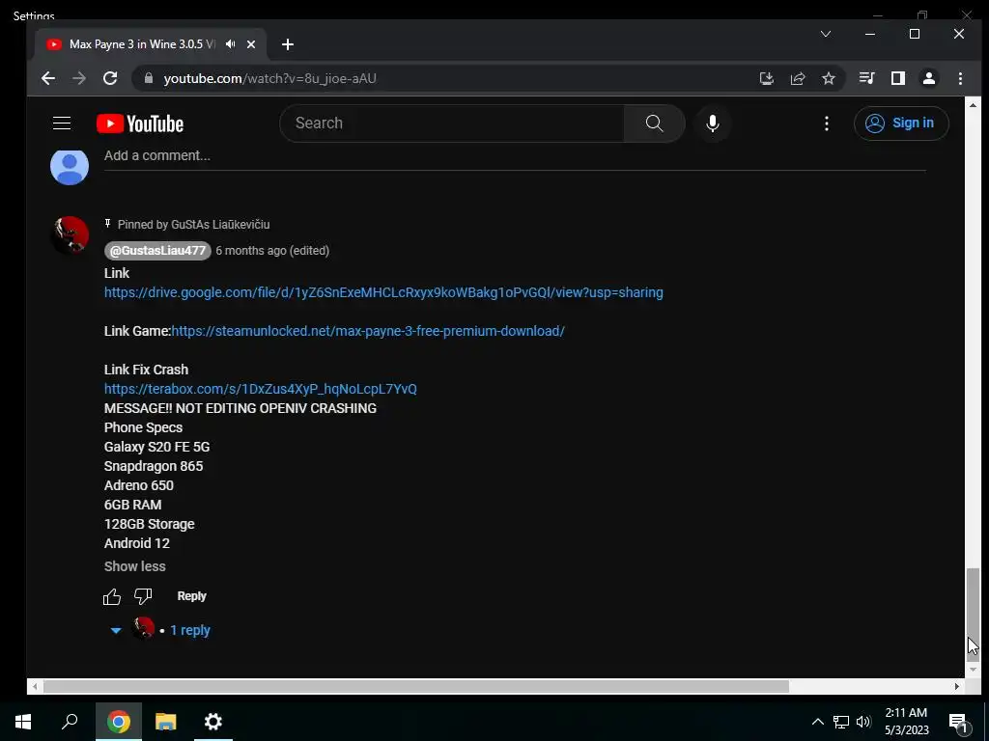Click the '6 months ago (edited)' timestamp

[272, 251]
